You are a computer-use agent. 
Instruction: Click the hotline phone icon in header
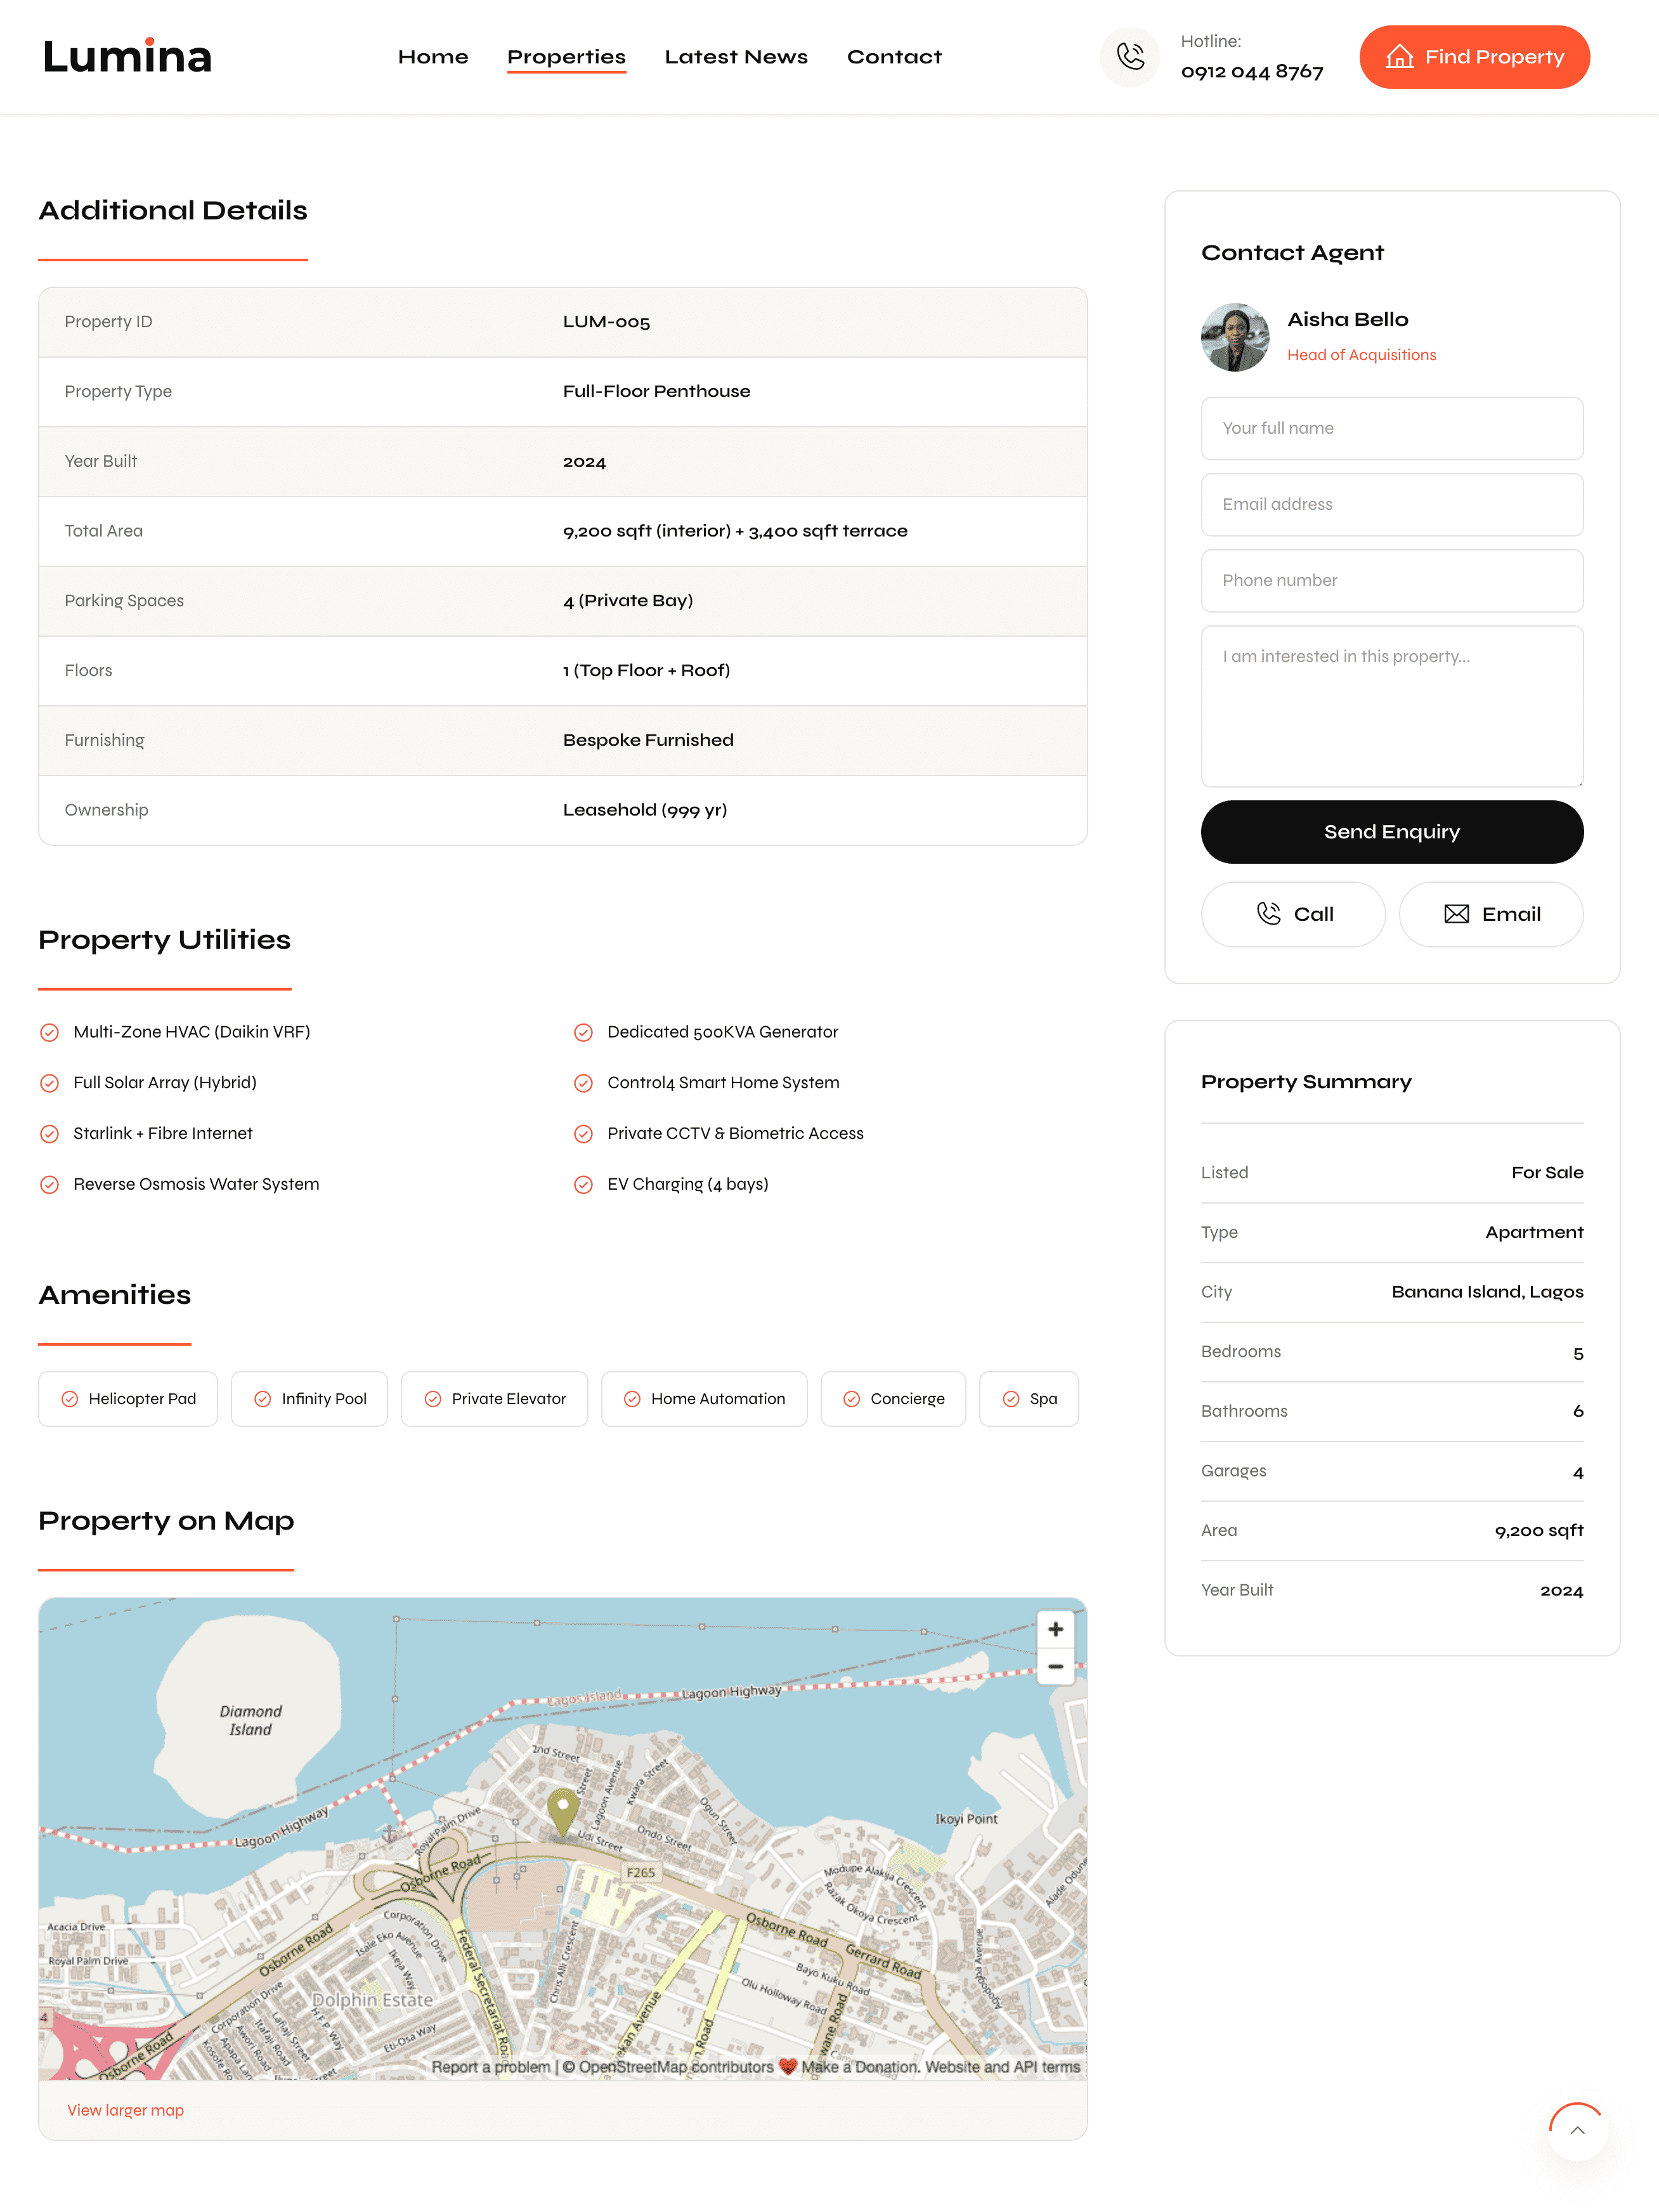pyautogui.click(x=1130, y=57)
